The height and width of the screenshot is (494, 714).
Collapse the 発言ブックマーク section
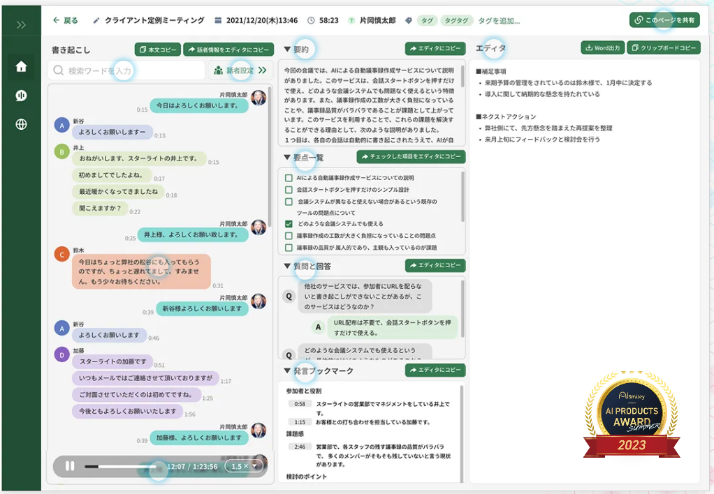click(287, 370)
